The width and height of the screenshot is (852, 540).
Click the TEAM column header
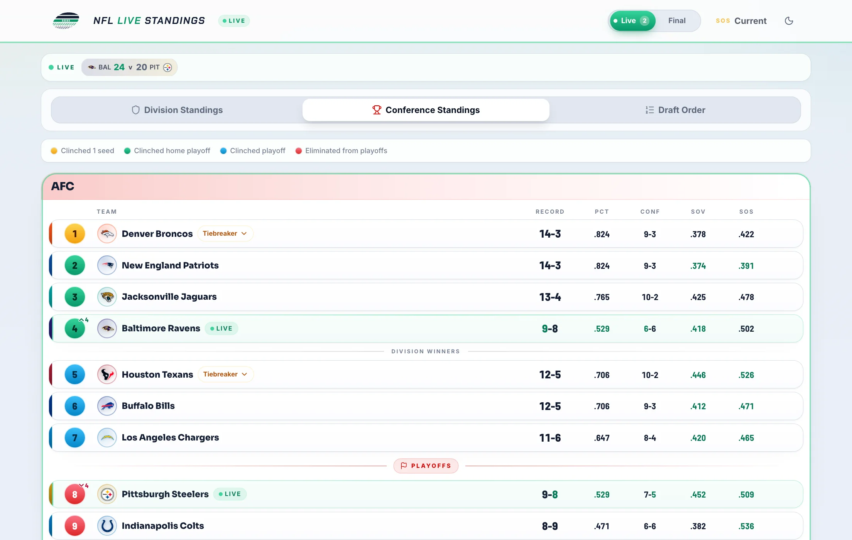coord(106,212)
